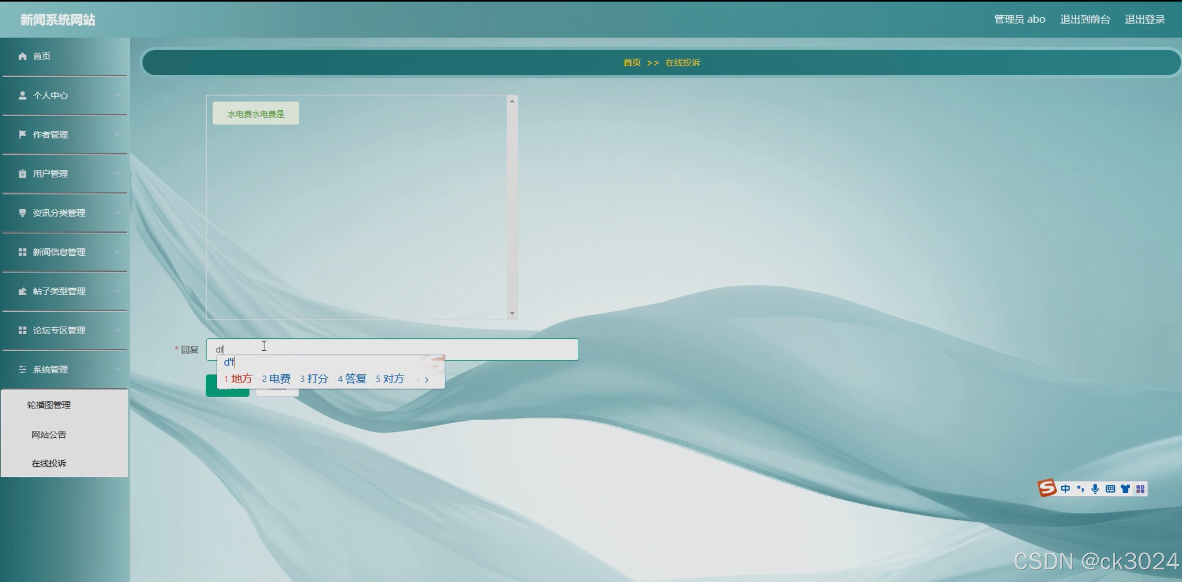Open 首页 in the sidebar menu
This screenshot has width=1182, height=582.
[x=65, y=56]
